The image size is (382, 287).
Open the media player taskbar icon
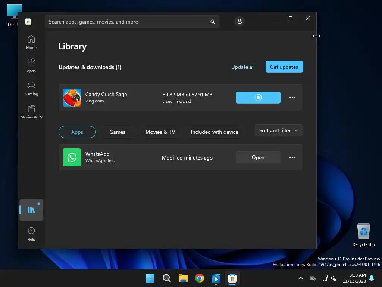[x=216, y=278]
